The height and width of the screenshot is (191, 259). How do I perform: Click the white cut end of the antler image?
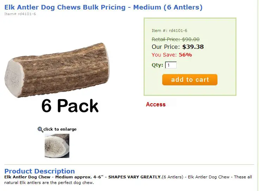coord(14,78)
